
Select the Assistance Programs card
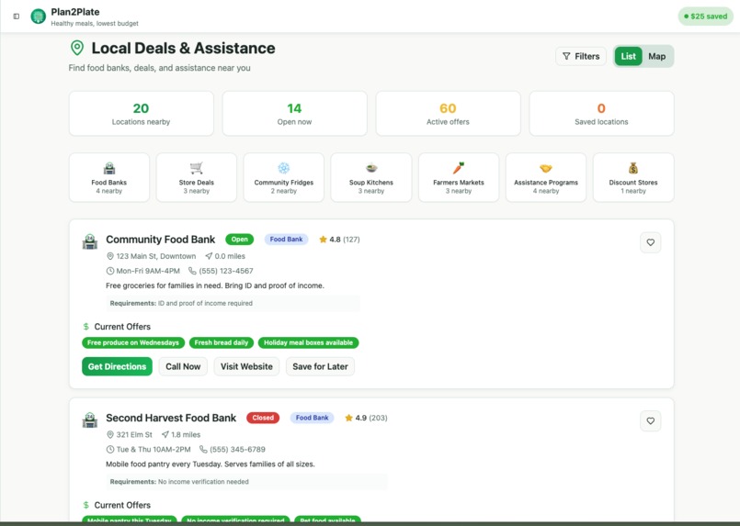[546, 177]
